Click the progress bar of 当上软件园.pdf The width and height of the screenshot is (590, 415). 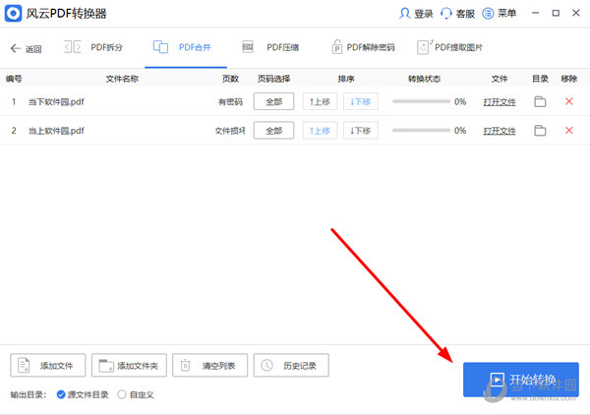click(x=421, y=130)
